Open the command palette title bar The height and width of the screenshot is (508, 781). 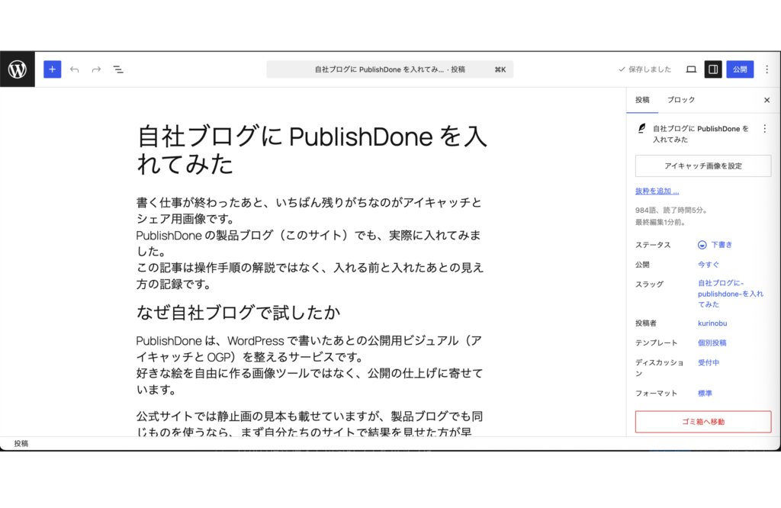(390, 69)
